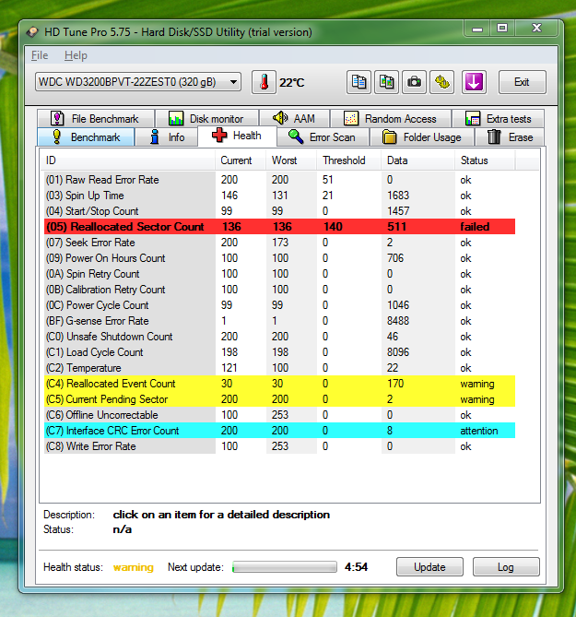The image size is (576, 617).
Task: Select the Health tab
Action: pos(237,136)
